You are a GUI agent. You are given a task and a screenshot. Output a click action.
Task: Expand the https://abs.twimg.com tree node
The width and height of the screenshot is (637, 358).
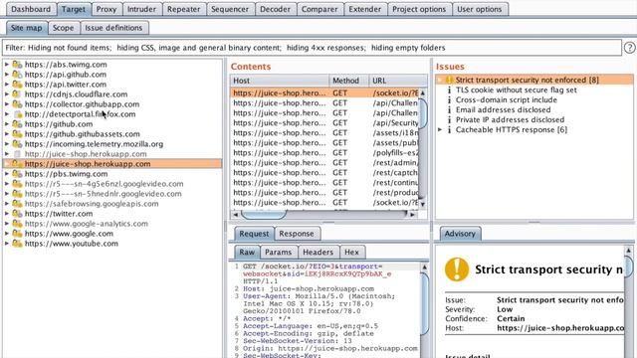coord(7,64)
